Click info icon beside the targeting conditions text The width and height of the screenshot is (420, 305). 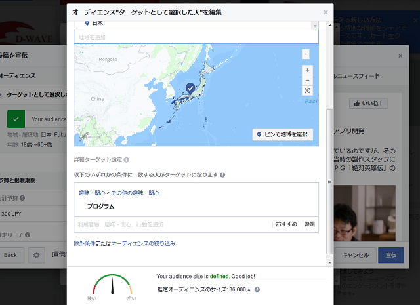pyautogui.click(x=223, y=175)
